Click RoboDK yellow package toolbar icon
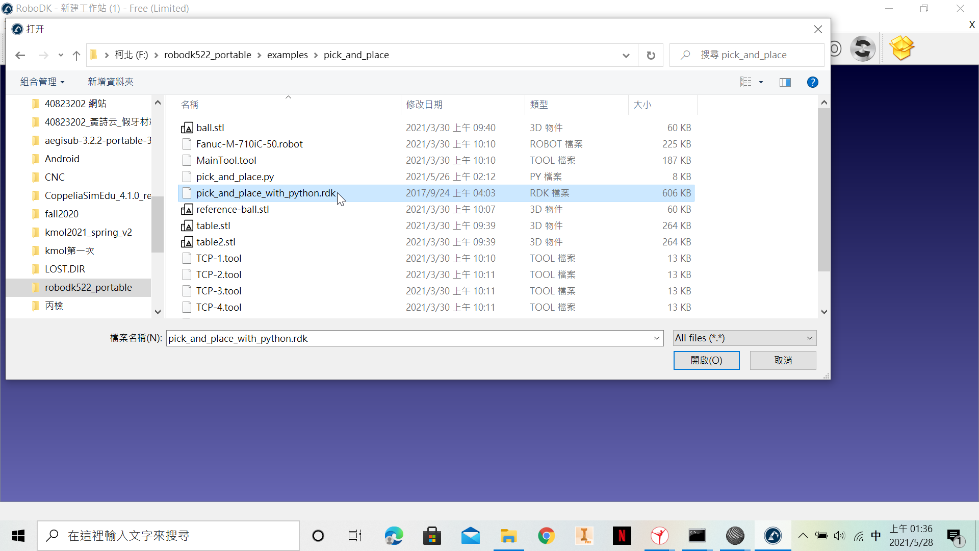Screen dimensions: 979x551 (x=901, y=48)
